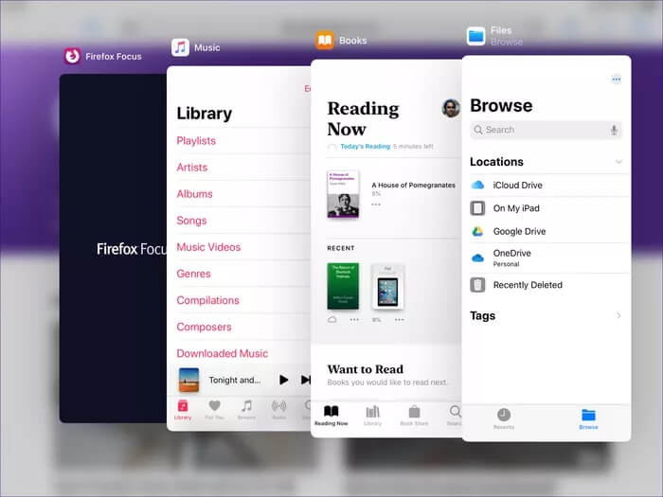
Task: Open Music Videos in Music Library
Action: pyautogui.click(x=208, y=247)
